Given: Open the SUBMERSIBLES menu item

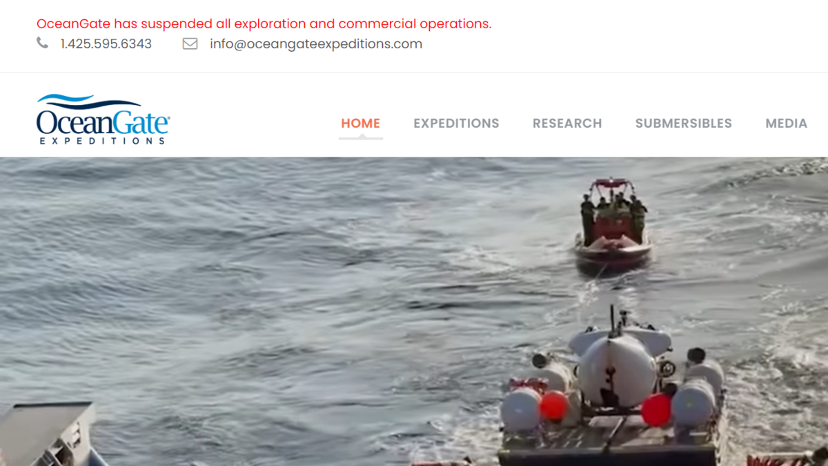Looking at the screenshot, I should 684,123.
